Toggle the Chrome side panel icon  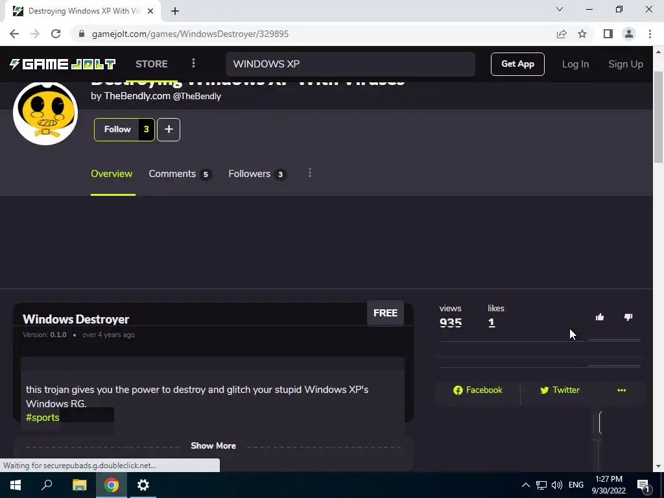point(608,34)
